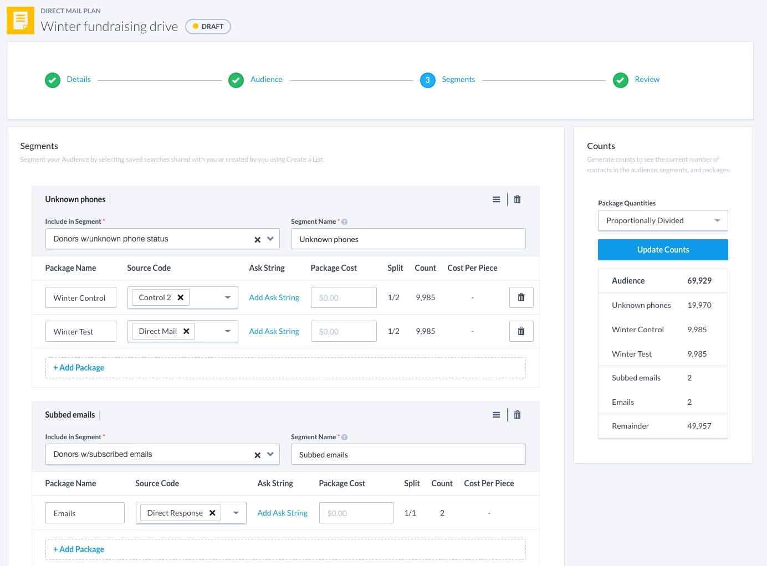Open the Review step tab
The width and height of the screenshot is (767, 566).
pyautogui.click(x=647, y=79)
